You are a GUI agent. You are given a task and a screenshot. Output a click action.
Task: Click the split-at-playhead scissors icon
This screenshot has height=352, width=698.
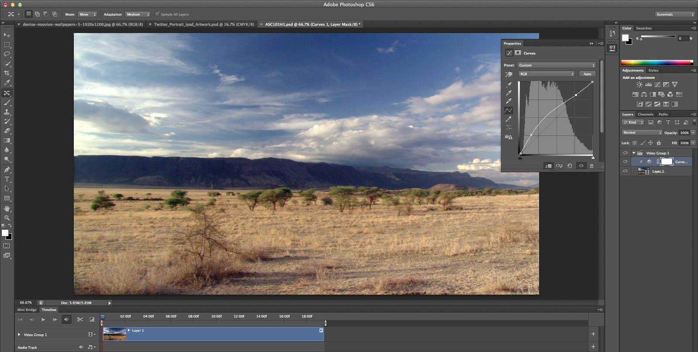[80, 319]
